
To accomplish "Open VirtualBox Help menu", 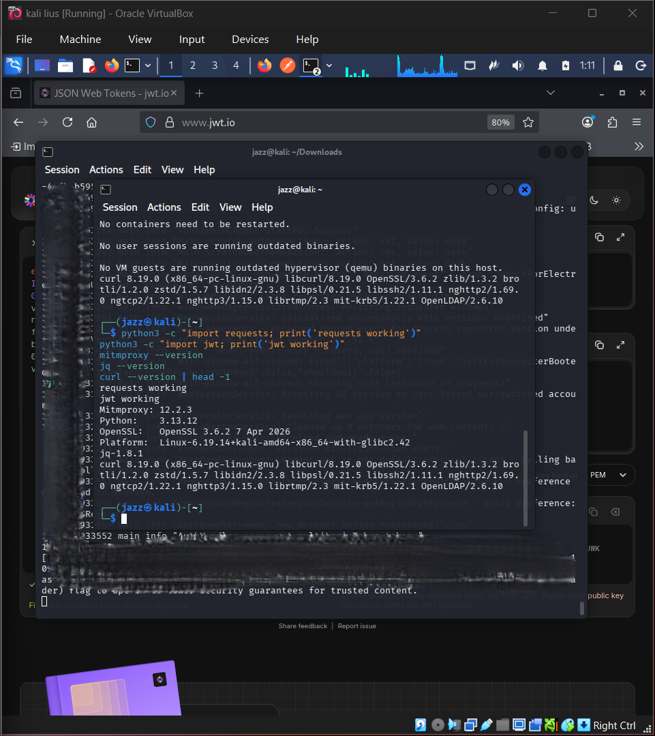I will point(307,40).
